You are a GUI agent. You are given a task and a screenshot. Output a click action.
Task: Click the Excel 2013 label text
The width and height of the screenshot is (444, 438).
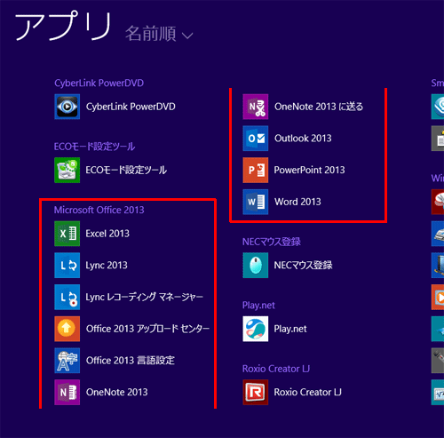[x=107, y=234]
